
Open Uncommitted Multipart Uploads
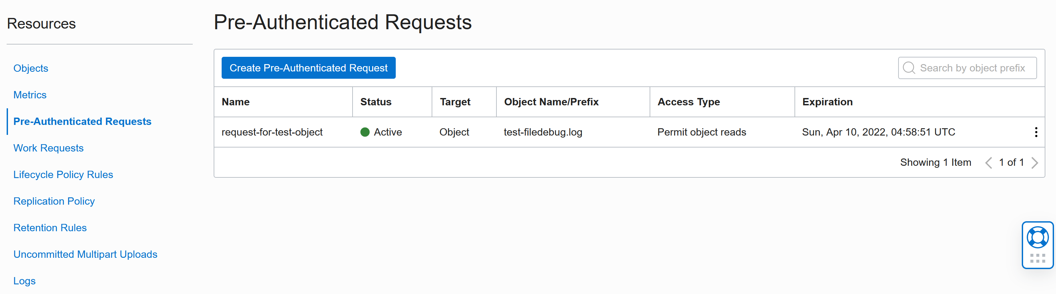(x=85, y=254)
